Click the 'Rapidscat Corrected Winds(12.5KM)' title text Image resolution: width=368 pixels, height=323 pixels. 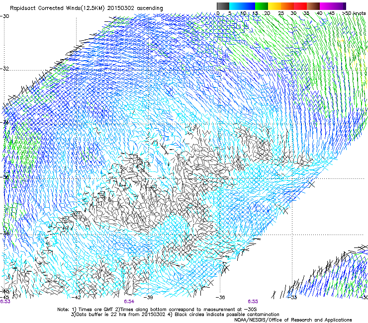(58, 8)
